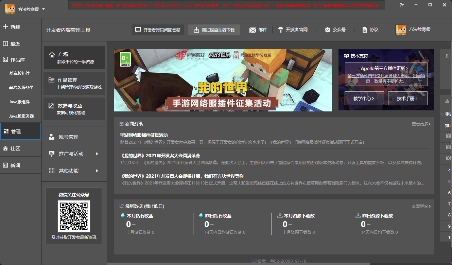Click the 技术手册 button

pyautogui.click(x=407, y=98)
